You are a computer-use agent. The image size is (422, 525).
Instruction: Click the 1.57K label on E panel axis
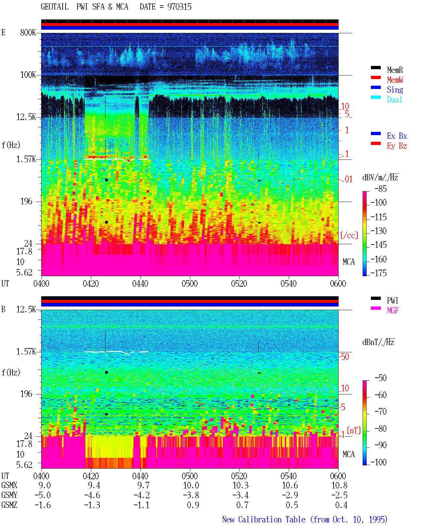pyautogui.click(x=26, y=159)
